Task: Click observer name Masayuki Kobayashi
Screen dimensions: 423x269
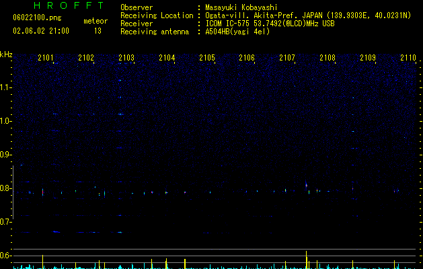Action: coord(241,7)
